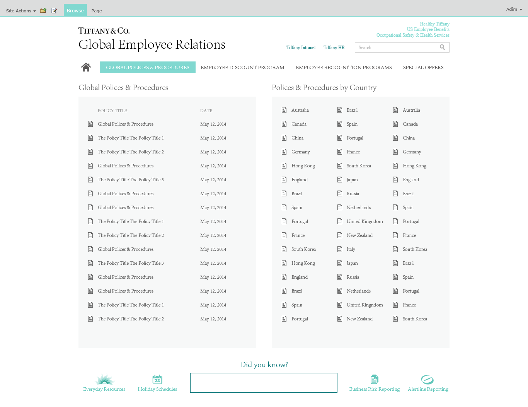The width and height of the screenshot is (528, 407).
Task: Click document icon beside China in third column
Action: coord(395,138)
